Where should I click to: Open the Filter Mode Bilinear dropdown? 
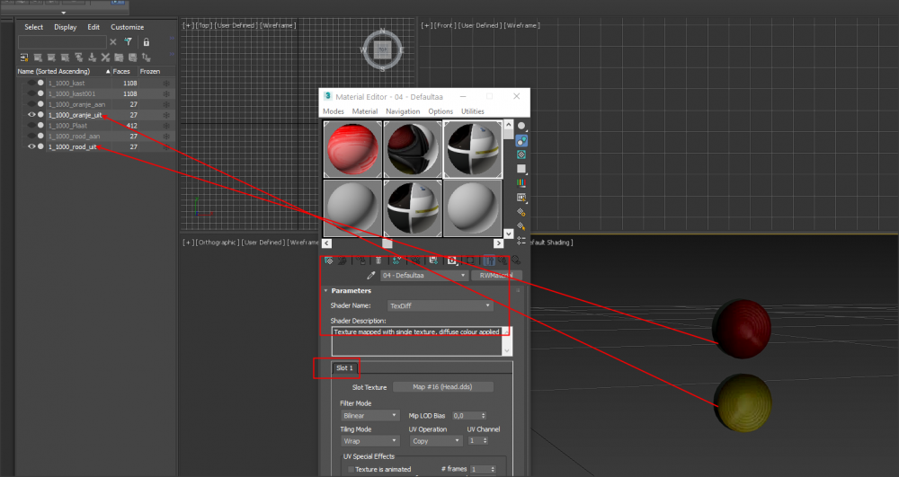[369, 416]
